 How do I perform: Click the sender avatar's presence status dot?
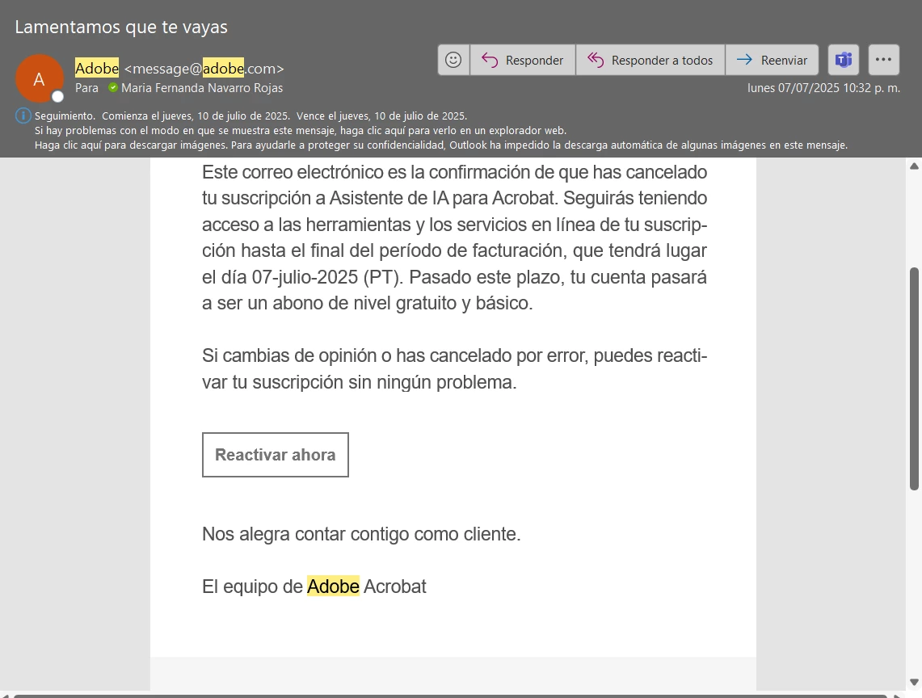click(57, 96)
